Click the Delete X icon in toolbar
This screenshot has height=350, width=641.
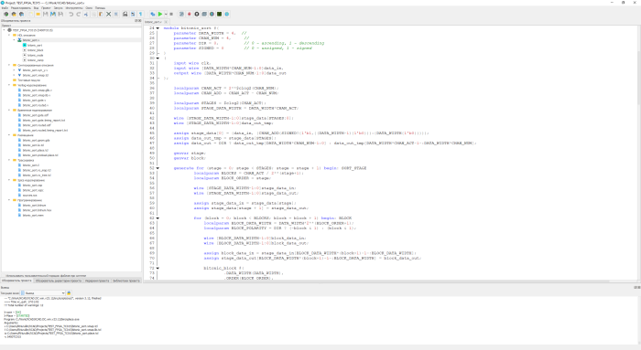(x=108, y=14)
